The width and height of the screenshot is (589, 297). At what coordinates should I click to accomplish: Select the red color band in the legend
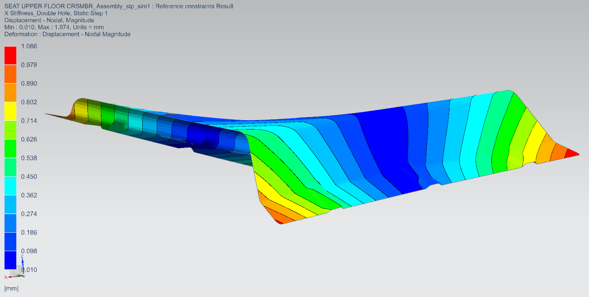point(10,55)
